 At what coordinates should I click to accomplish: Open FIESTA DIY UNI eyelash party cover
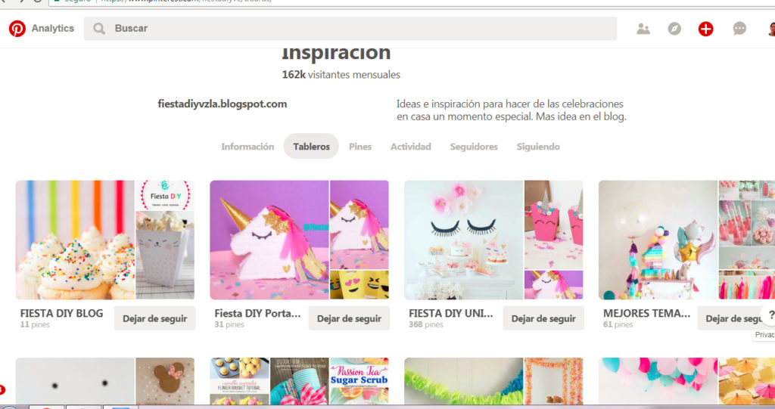click(x=464, y=240)
